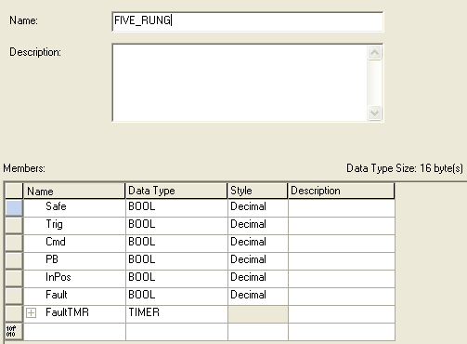Click TIMER data type of FaultTMR
This screenshot has height=344, width=467.
[144, 312]
